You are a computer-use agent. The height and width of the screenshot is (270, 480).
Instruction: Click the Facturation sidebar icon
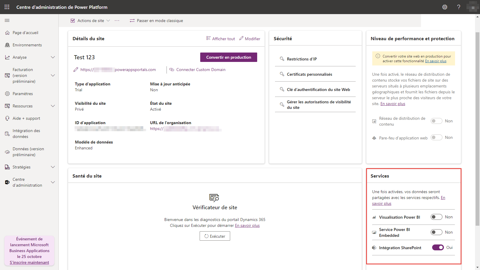tap(7, 75)
